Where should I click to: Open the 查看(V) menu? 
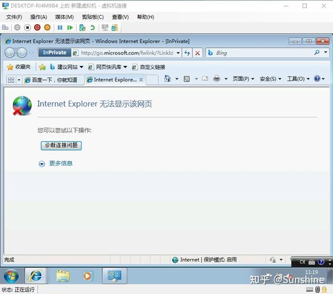[x=120, y=17]
